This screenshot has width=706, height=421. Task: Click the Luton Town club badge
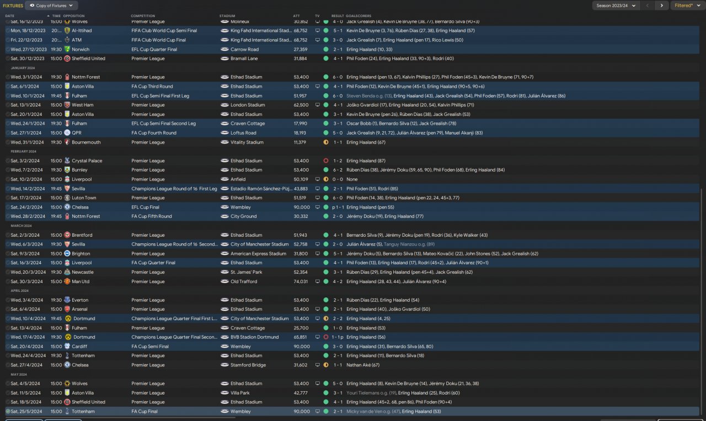[67, 198]
